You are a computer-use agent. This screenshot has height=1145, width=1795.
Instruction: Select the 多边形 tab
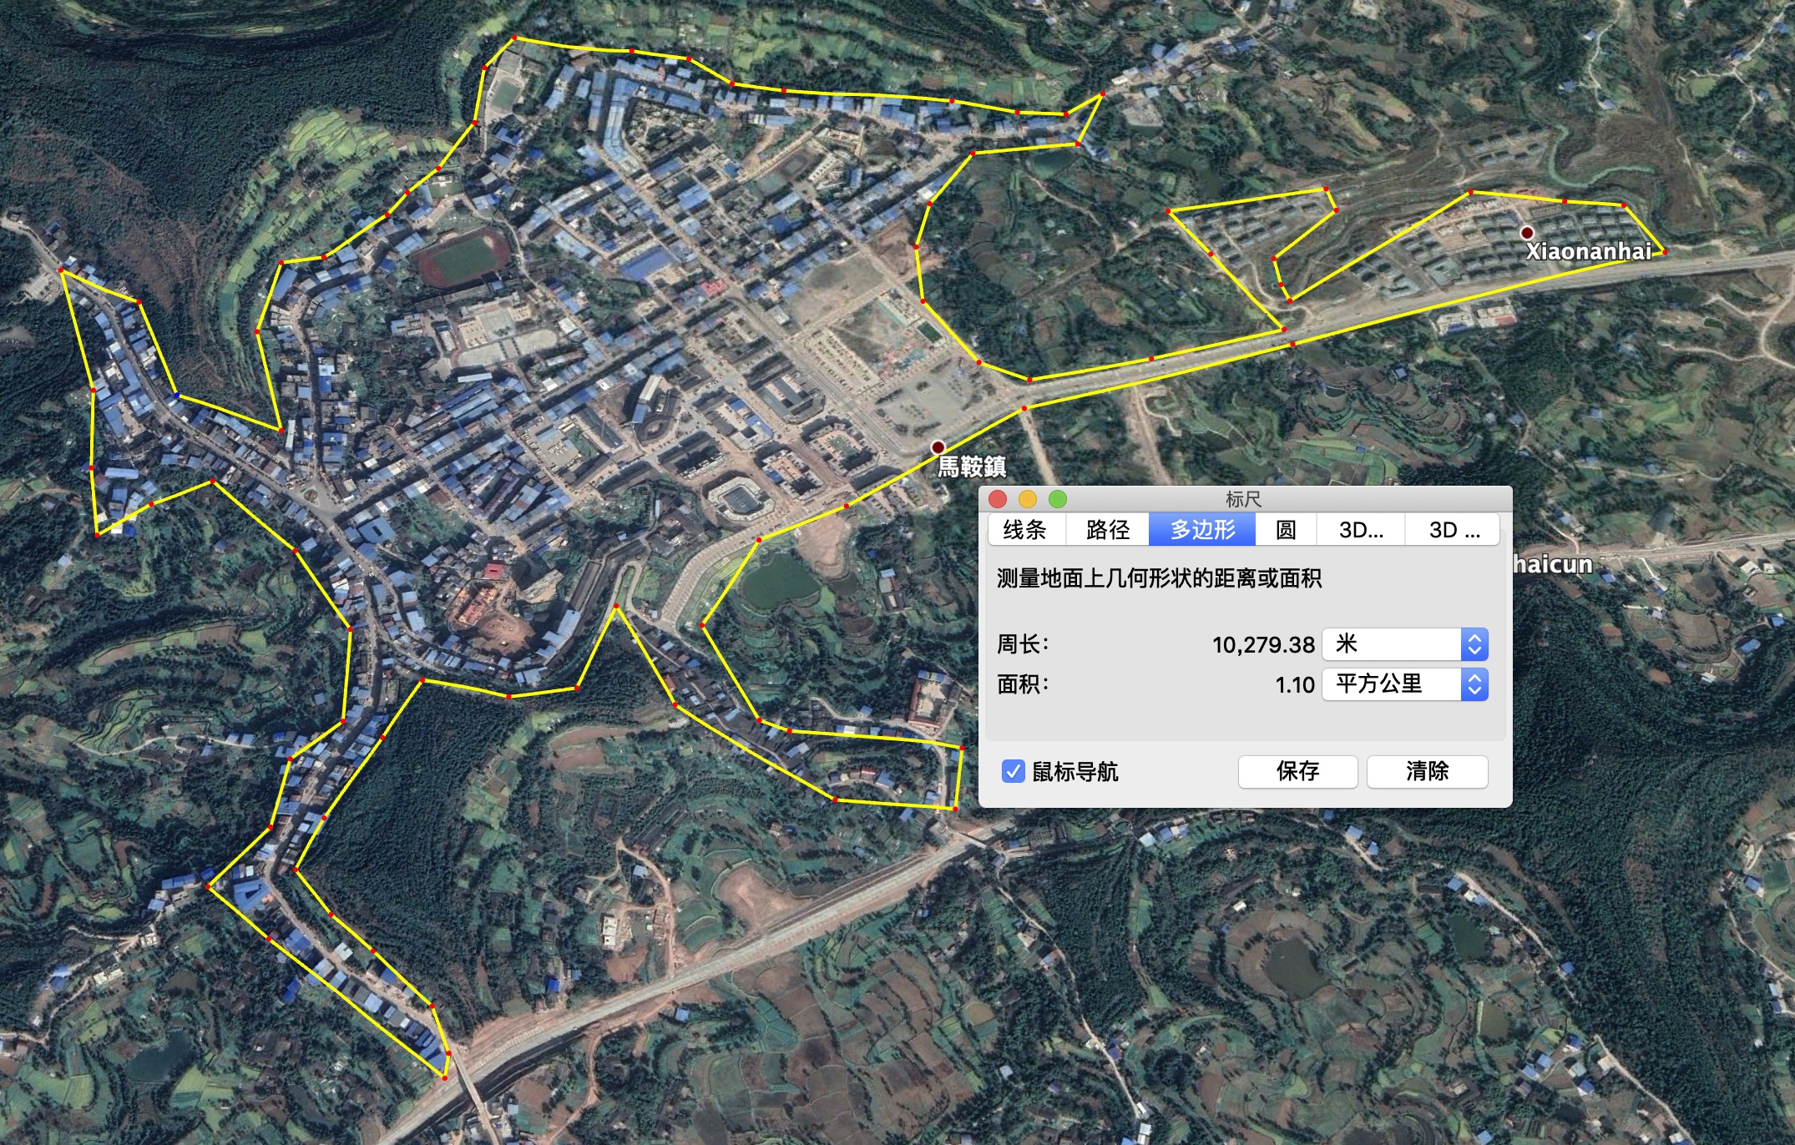[1202, 530]
